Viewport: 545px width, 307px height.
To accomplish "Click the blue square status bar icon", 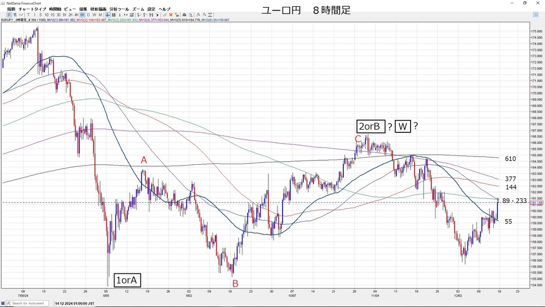I will click(x=4, y=303).
